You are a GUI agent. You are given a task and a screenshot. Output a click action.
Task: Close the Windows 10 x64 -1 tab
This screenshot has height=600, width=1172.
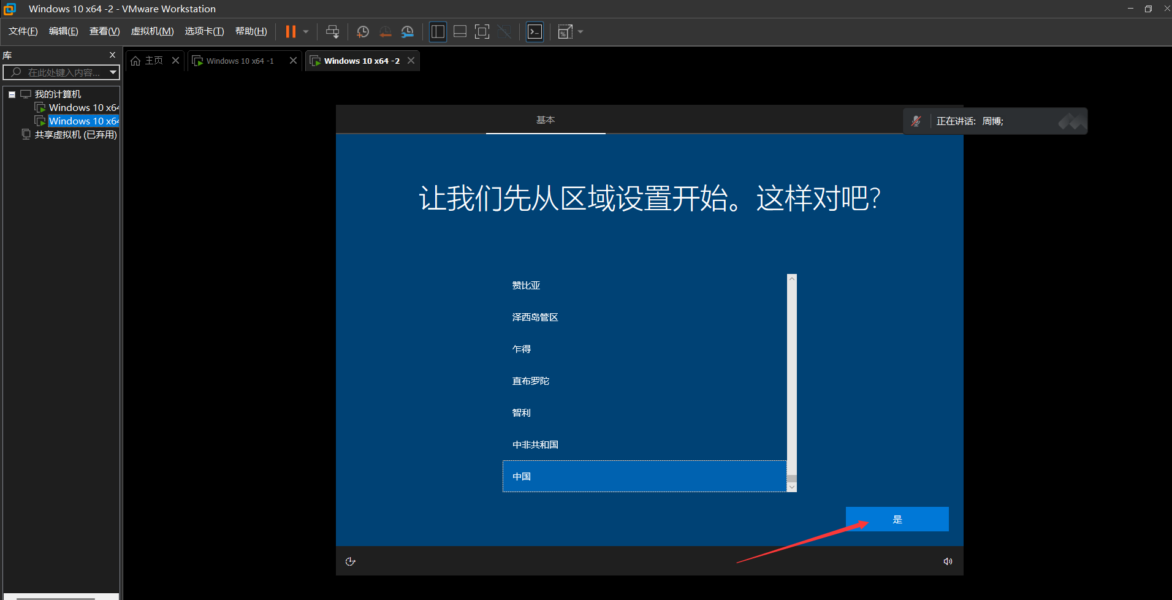pyautogui.click(x=293, y=60)
